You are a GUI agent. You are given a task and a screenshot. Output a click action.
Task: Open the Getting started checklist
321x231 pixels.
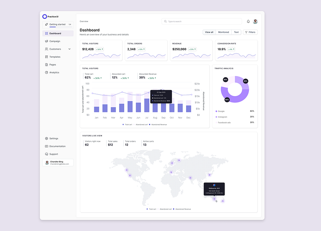(x=58, y=24)
